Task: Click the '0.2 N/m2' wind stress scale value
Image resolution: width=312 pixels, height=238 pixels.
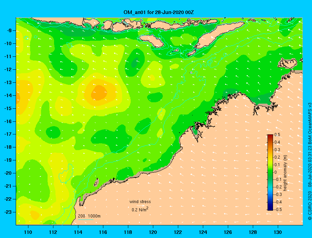Action: coord(140,209)
